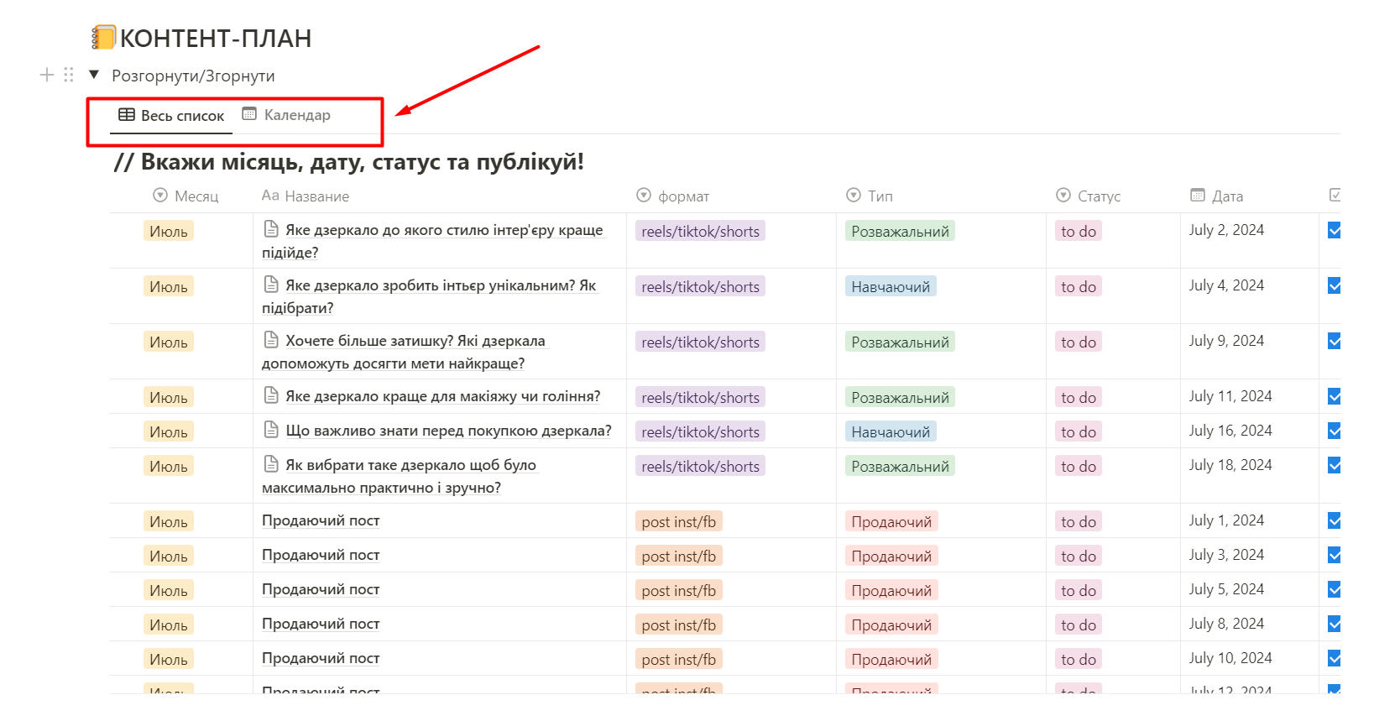Collapse the Розгорнути/Згорнути toggle triangle
Screen dimensions: 1374x716
click(94, 75)
